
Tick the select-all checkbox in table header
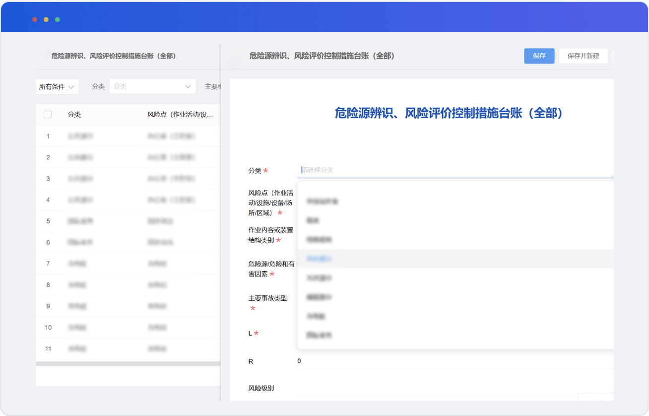coord(48,115)
